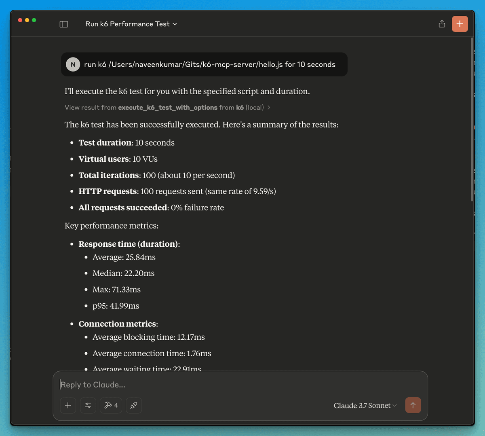Click the user message about running k6 hello.js
The height and width of the screenshot is (436, 485).
point(204,64)
